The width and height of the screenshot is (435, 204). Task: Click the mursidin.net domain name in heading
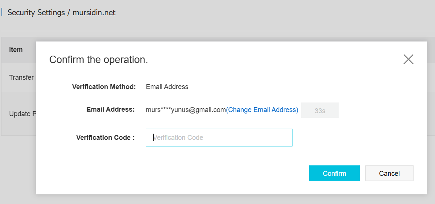94,13
